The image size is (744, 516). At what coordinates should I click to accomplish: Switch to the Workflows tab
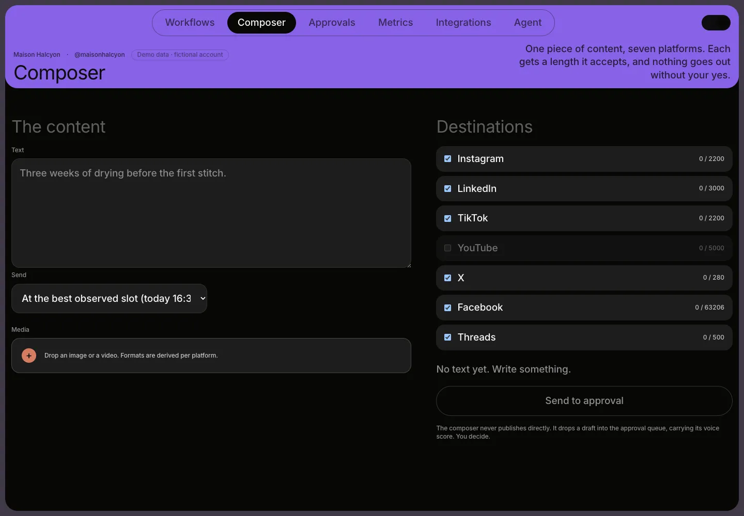(x=190, y=23)
